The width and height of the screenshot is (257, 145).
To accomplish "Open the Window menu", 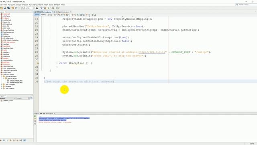I will [57, 5].
